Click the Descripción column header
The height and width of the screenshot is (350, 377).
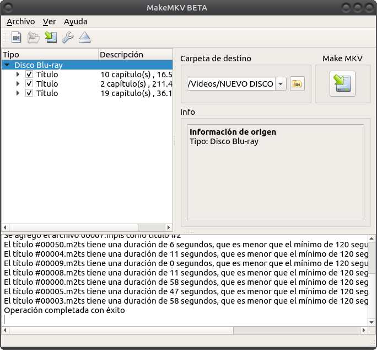(136, 55)
